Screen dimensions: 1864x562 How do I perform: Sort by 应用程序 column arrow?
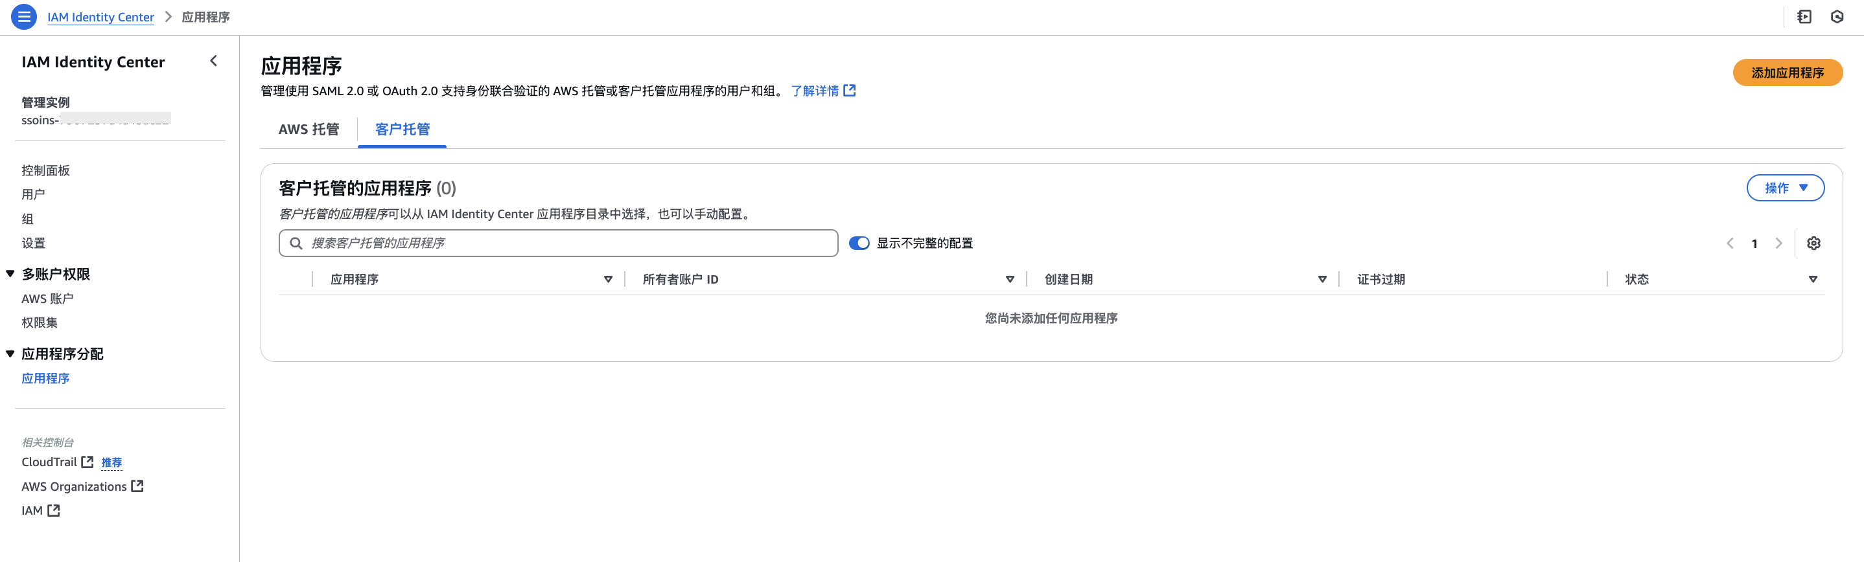coord(608,279)
